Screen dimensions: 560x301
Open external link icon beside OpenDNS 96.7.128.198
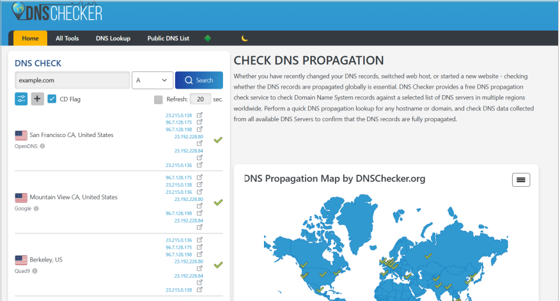[x=199, y=129]
